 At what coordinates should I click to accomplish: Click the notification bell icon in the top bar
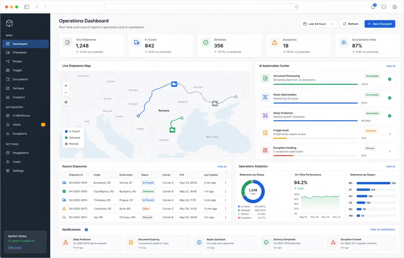click(373, 7)
